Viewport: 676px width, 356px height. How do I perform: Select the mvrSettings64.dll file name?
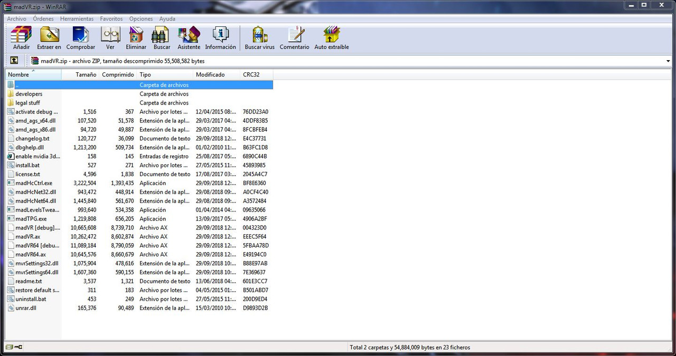click(x=37, y=273)
